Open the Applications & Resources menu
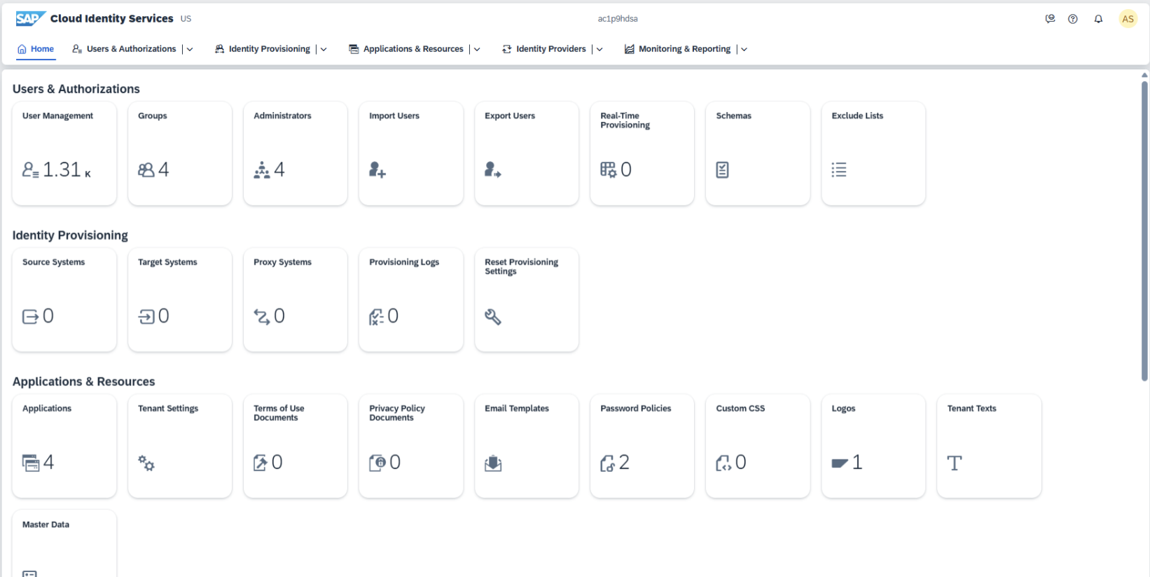Viewport: 1150px width, 577px height. [x=413, y=49]
